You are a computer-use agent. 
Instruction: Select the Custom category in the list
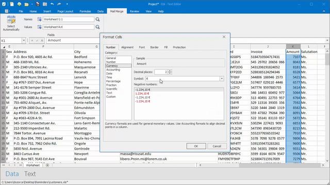[x=119, y=97]
